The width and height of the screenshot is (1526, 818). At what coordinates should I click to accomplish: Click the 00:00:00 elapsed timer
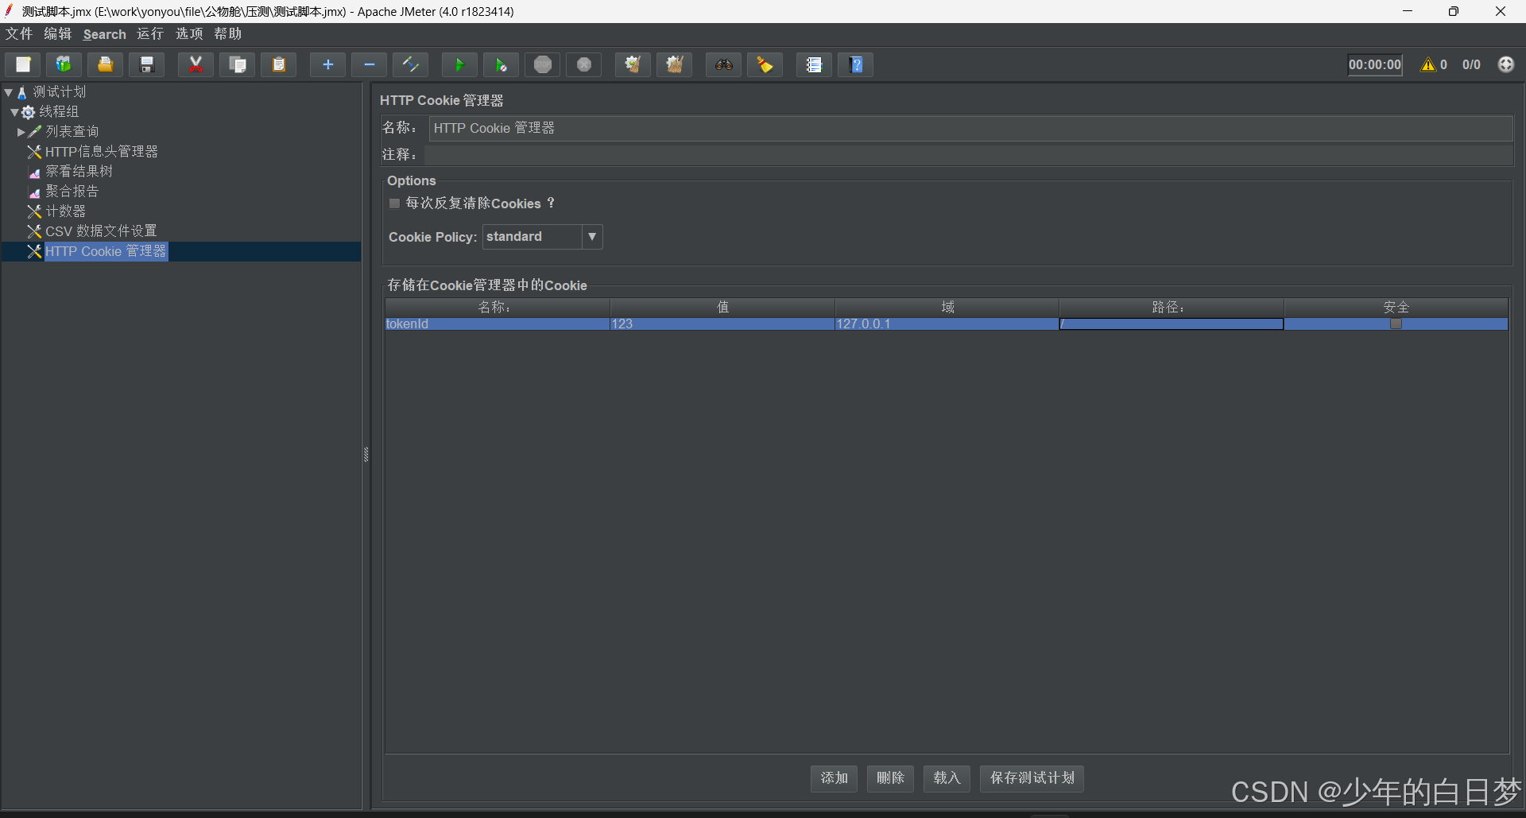pos(1375,64)
